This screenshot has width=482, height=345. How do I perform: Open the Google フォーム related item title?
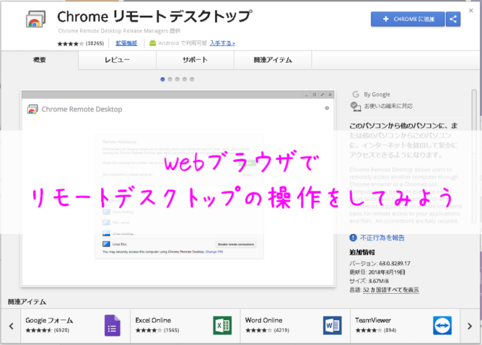click(49, 321)
